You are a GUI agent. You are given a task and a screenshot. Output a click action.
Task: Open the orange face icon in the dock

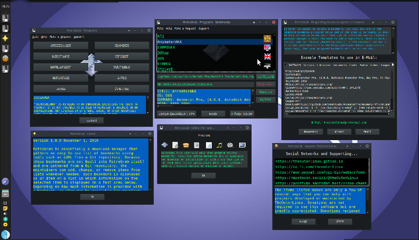click(x=5, y=58)
